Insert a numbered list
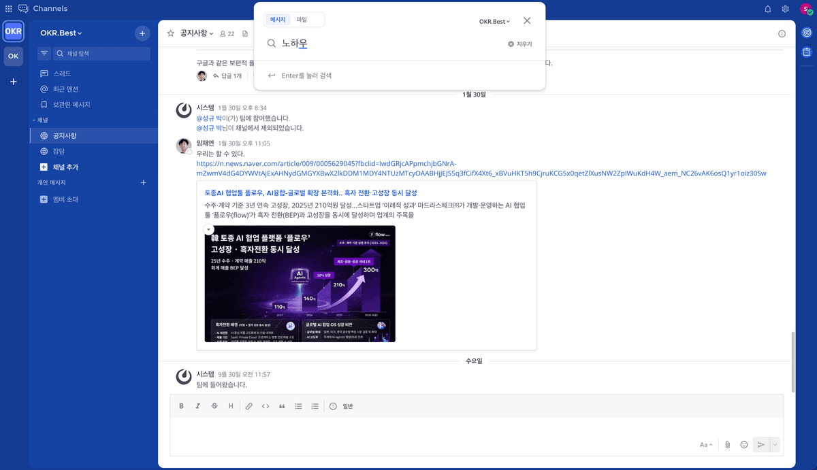The width and height of the screenshot is (817, 470). (x=315, y=406)
